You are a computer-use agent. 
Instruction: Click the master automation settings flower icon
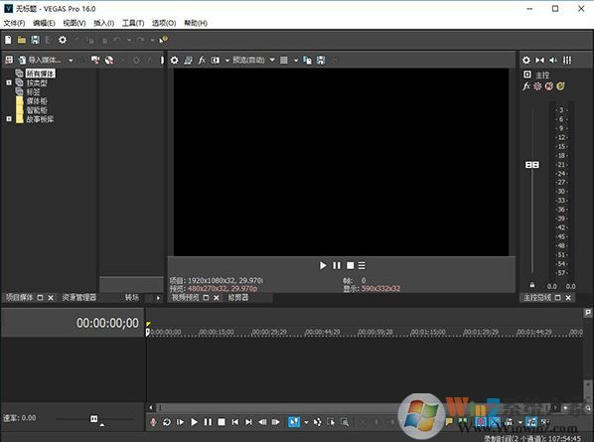[537, 86]
